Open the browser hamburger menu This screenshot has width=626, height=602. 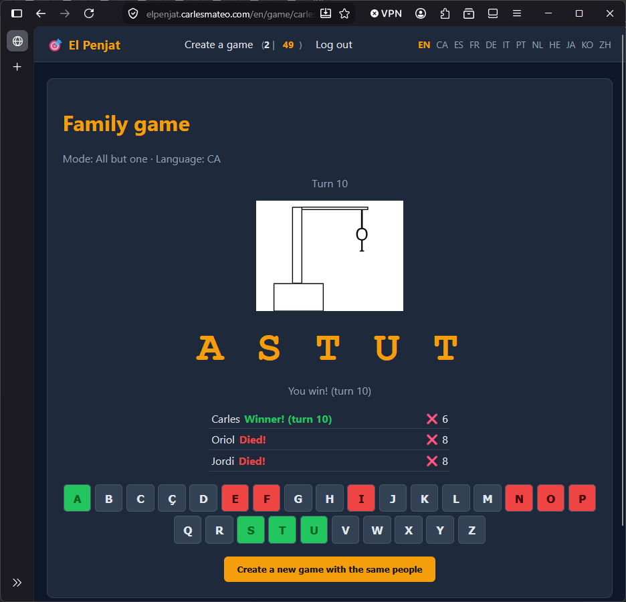click(517, 13)
